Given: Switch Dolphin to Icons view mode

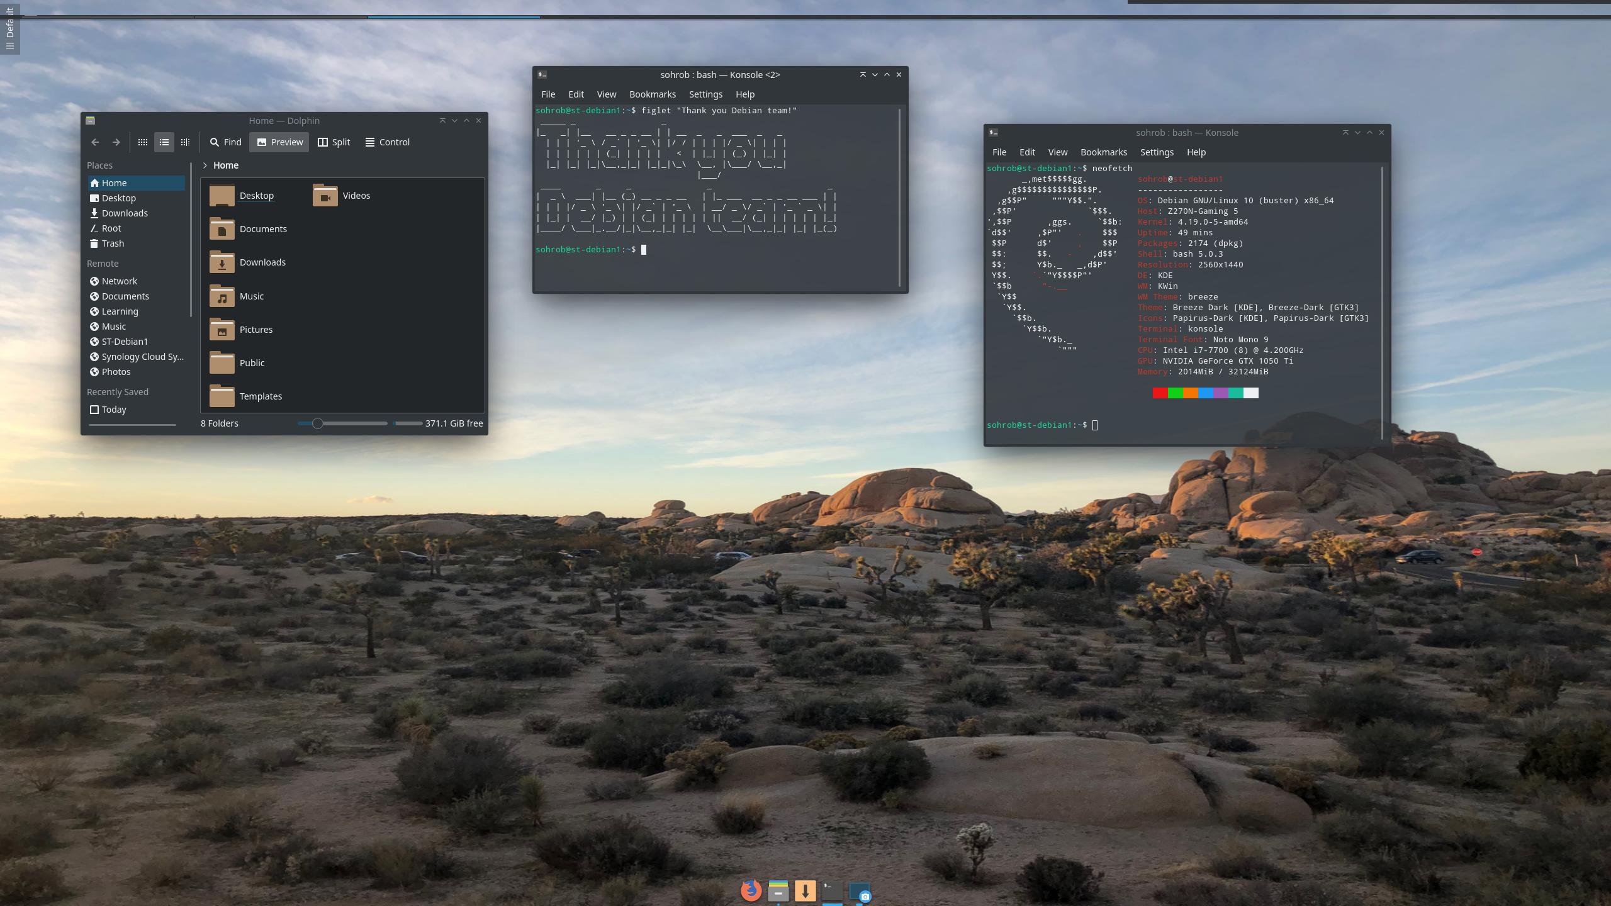Looking at the screenshot, I should pos(143,142).
